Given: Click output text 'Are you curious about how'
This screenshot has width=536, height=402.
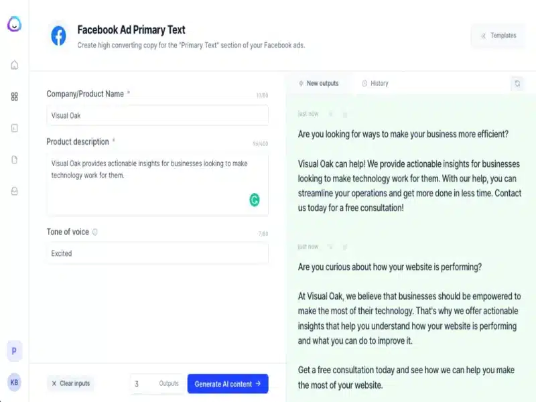Looking at the screenshot, I should (390, 267).
